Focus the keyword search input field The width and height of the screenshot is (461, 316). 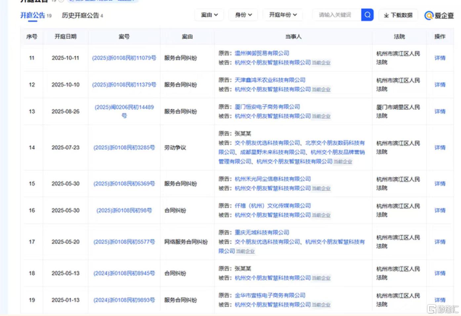coord(337,15)
